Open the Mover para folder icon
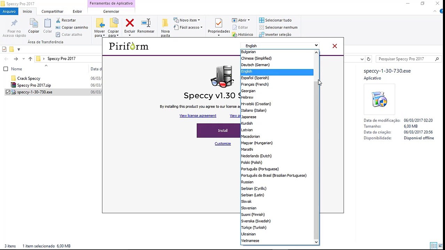 pyautogui.click(x=100, y=23)
